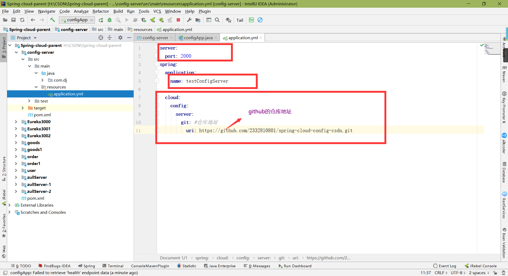Open settings with the wrench icon

tap(189, 20)
